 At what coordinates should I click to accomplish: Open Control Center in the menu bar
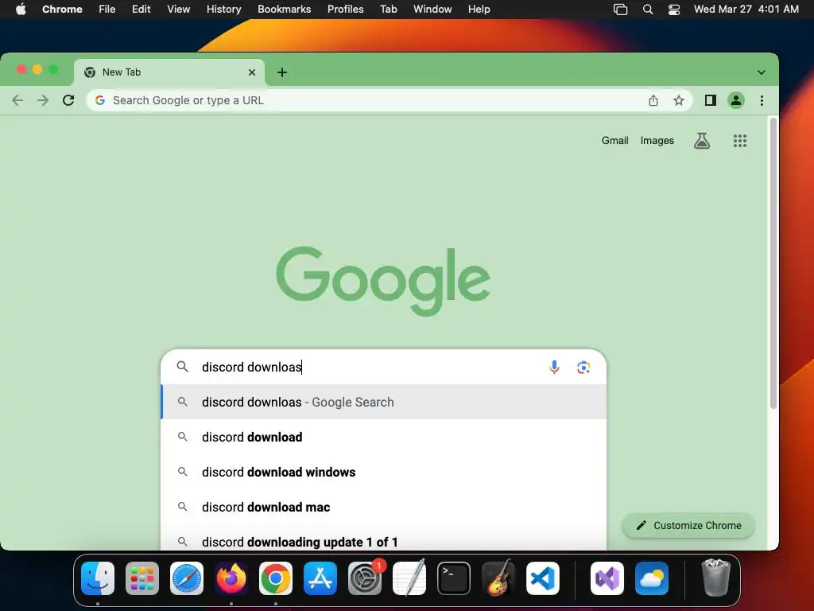point(674,9)
